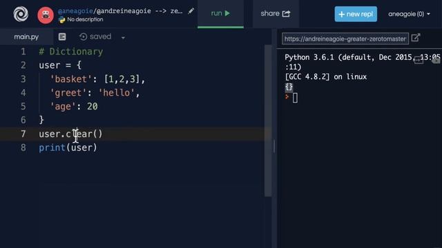This screenshot has height=248, width=442.
Task: Expand the aneagoie (0) account menu
Action: tap(409, 14)
